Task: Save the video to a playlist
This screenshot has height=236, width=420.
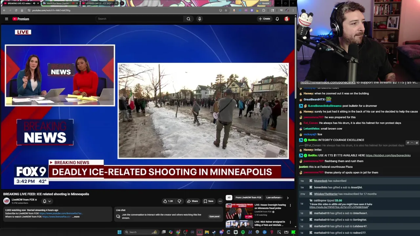Action: tap(208, 201)
